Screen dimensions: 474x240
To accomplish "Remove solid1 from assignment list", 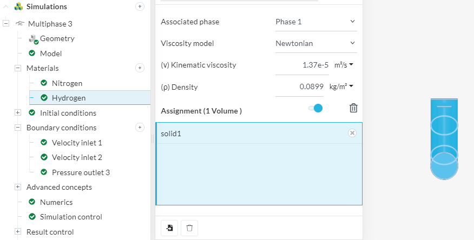I will (x=352, y=133).
